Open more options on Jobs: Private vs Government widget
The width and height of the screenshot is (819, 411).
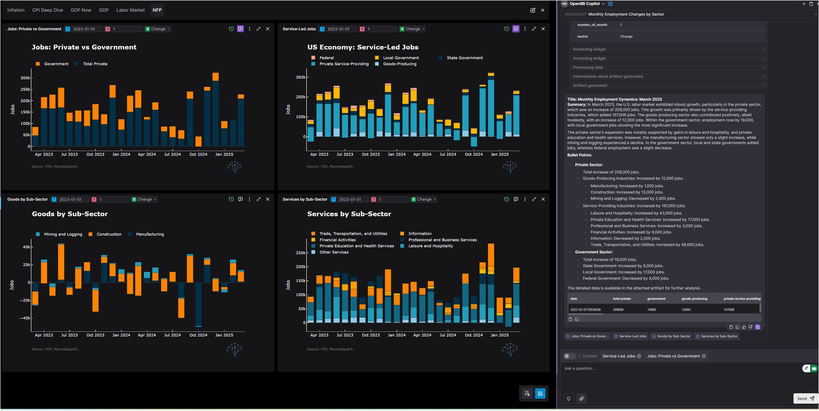[x=249, y=29]
